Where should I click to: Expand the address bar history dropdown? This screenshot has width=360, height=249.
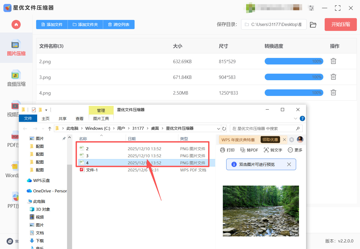click(218, 128)
